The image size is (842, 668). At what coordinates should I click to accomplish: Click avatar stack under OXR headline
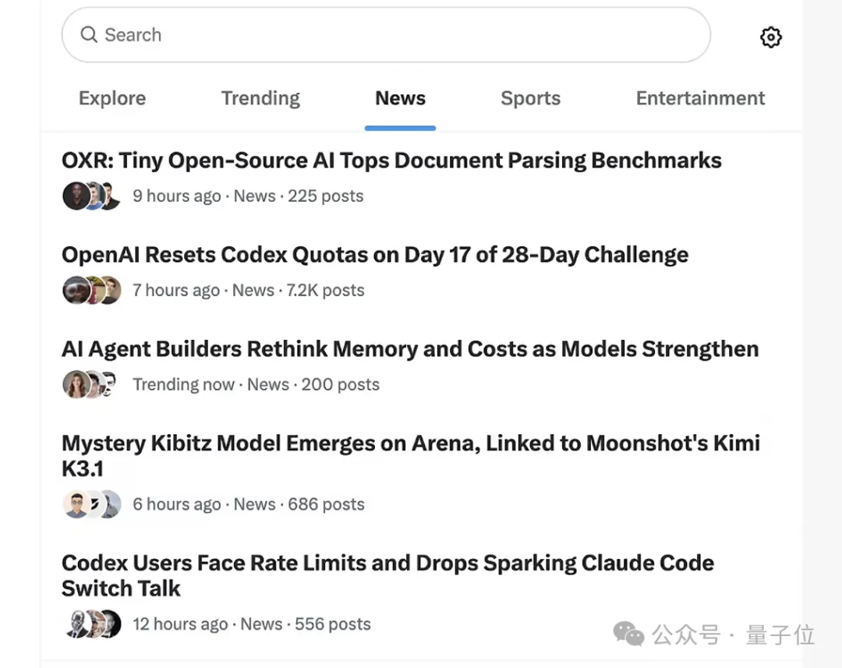[91, 196]
